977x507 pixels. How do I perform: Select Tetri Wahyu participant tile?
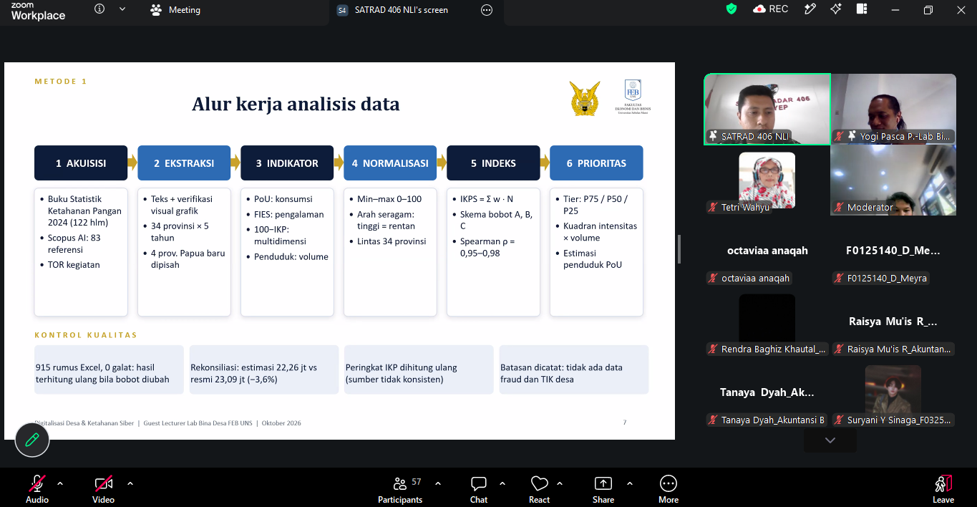coord(767,180)
